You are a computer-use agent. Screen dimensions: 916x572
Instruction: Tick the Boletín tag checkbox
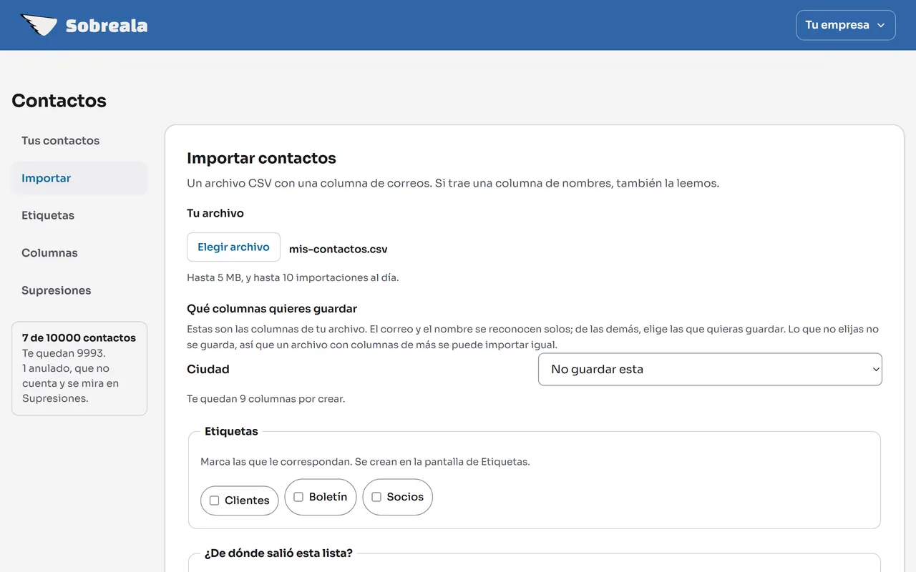click(x=298, y=497)
